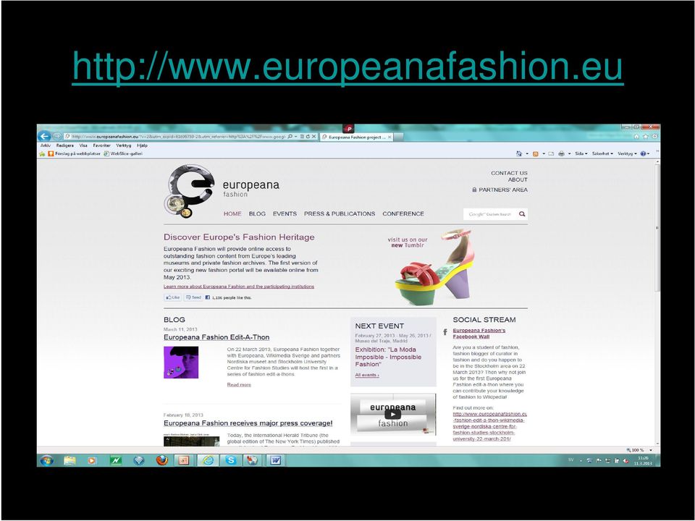Click the Add to Favorites bar star icon
Viewport: 695px width, 521px height.
pyautogui.click(x=42, y=153)
